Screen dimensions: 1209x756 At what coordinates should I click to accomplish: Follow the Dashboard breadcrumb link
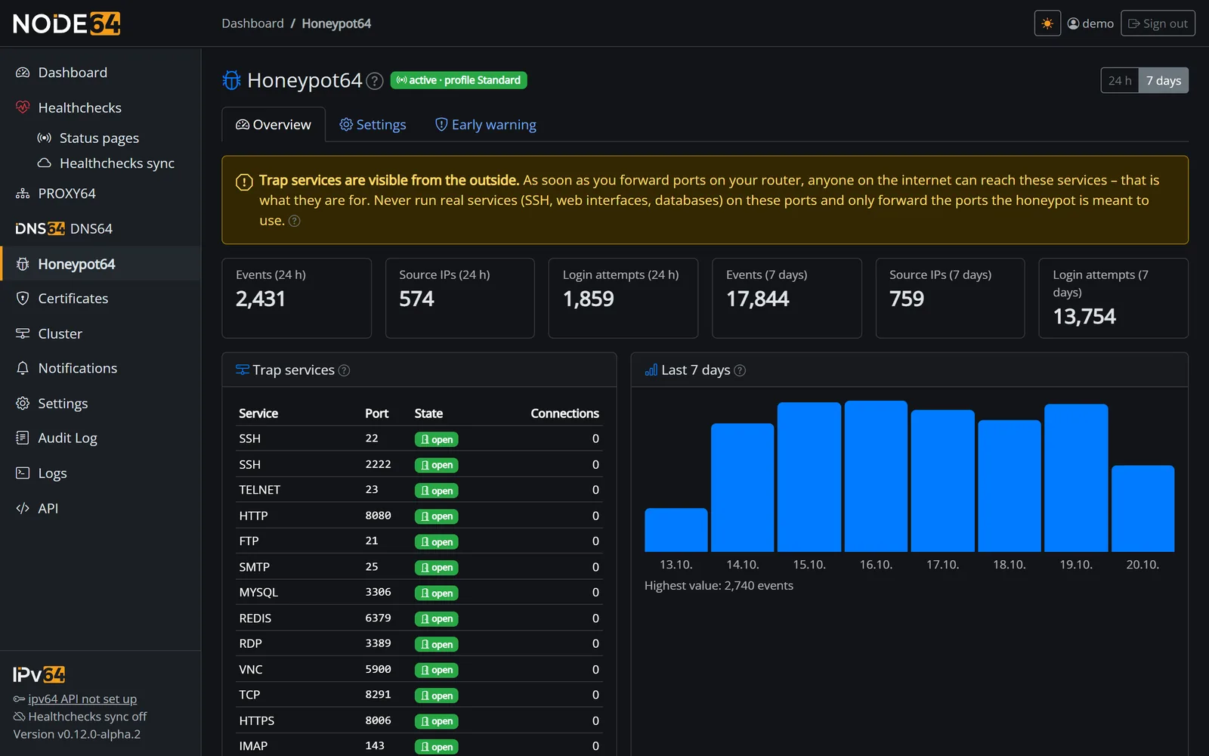click(252, 23)
